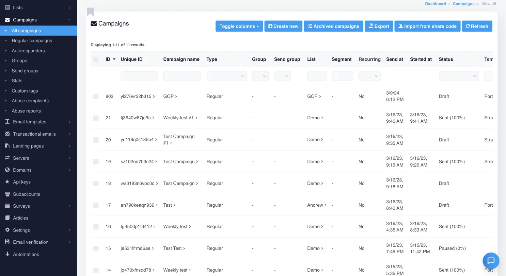Open Archived campaigns
Image resolution: width=506 pixels, height=276 pixels.
(333, 26)
